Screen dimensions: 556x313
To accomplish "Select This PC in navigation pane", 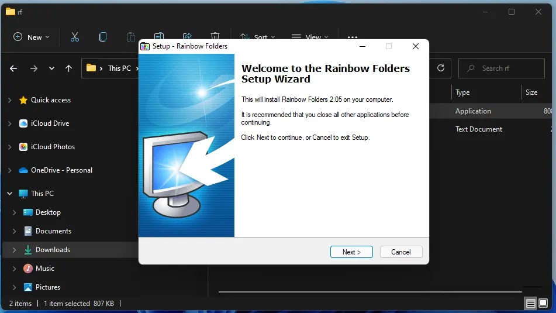I will point(42,194).
